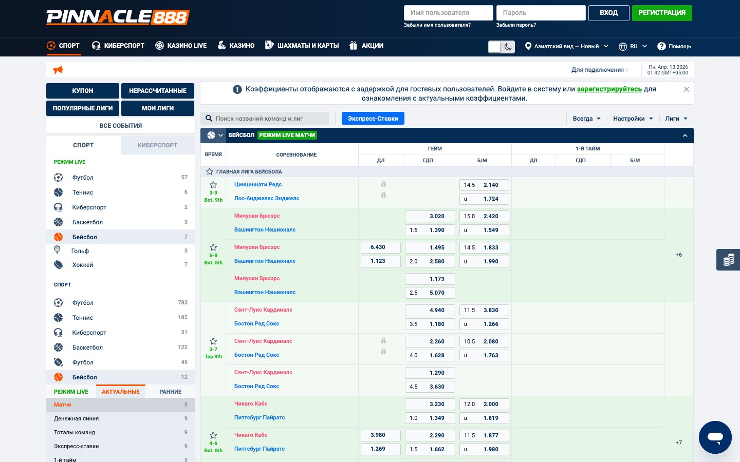This screenshot has height=462, width=740.
Task: Open the Live Casino menu item
Action: point(181,46)
